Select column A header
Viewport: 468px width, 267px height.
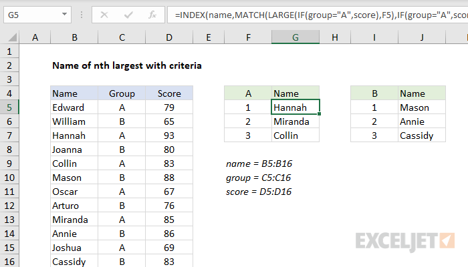(35, 37)
